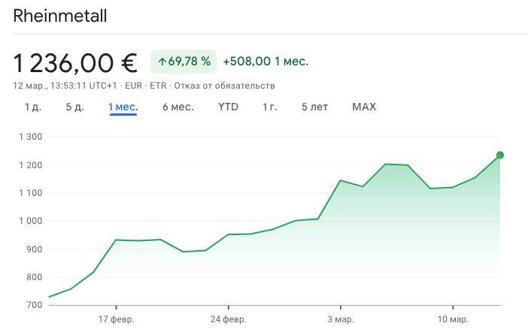Screen dimensions: 528x332
Task: Switch to the 1 д. range tab
Action: [33, 107]
